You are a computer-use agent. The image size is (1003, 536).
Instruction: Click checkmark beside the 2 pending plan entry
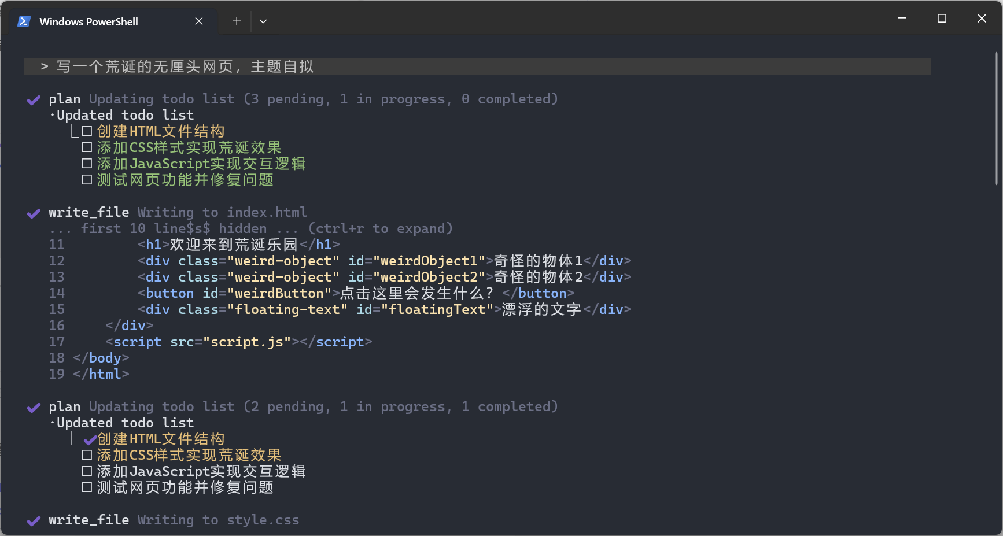[34, 408]
